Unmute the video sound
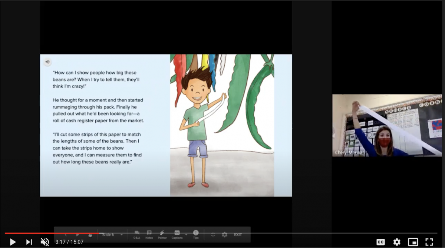The image size is (445, 248). (x=45, y=242)
